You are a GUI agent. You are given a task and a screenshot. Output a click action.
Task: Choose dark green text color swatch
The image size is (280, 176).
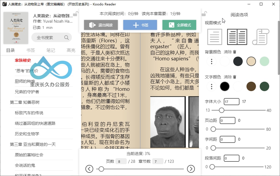coord(264,87)
